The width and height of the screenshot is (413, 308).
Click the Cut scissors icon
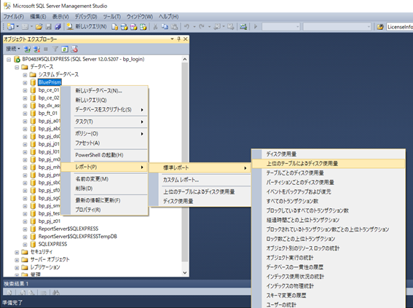click(155, 27)
